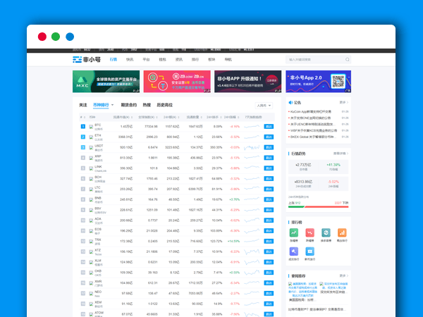Click the search input field
Viewport: 423px width, 317px height.
point(314,60)
